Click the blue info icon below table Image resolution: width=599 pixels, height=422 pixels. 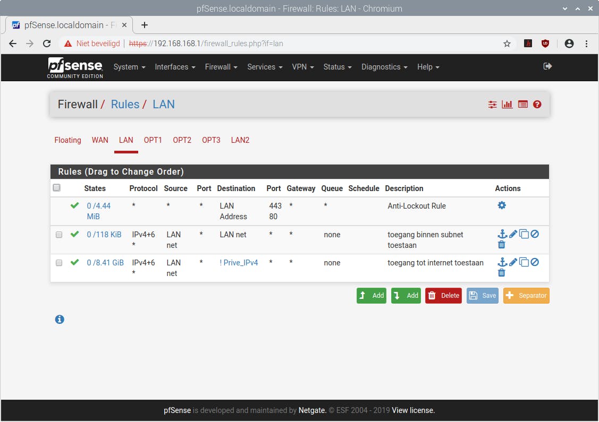click(60, 320)
